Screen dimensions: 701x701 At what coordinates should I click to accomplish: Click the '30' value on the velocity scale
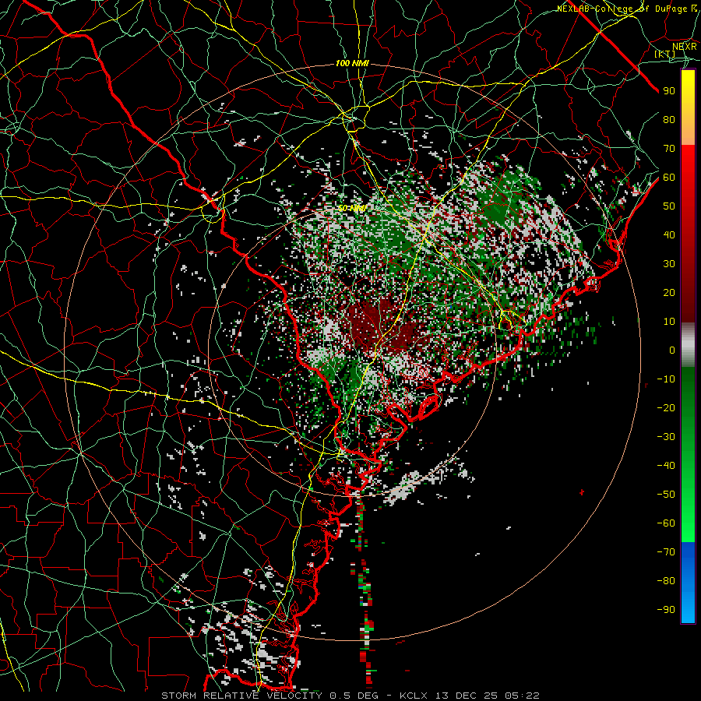coord(669,264)
